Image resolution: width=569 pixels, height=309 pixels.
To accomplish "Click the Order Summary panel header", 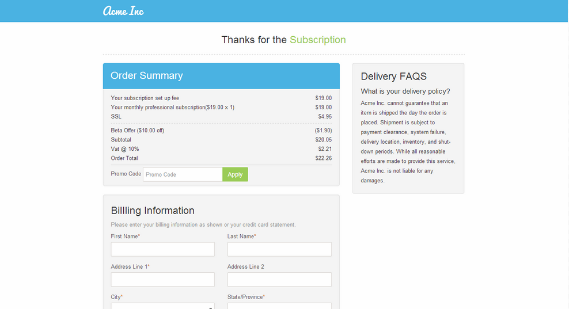I will point(221,76).
